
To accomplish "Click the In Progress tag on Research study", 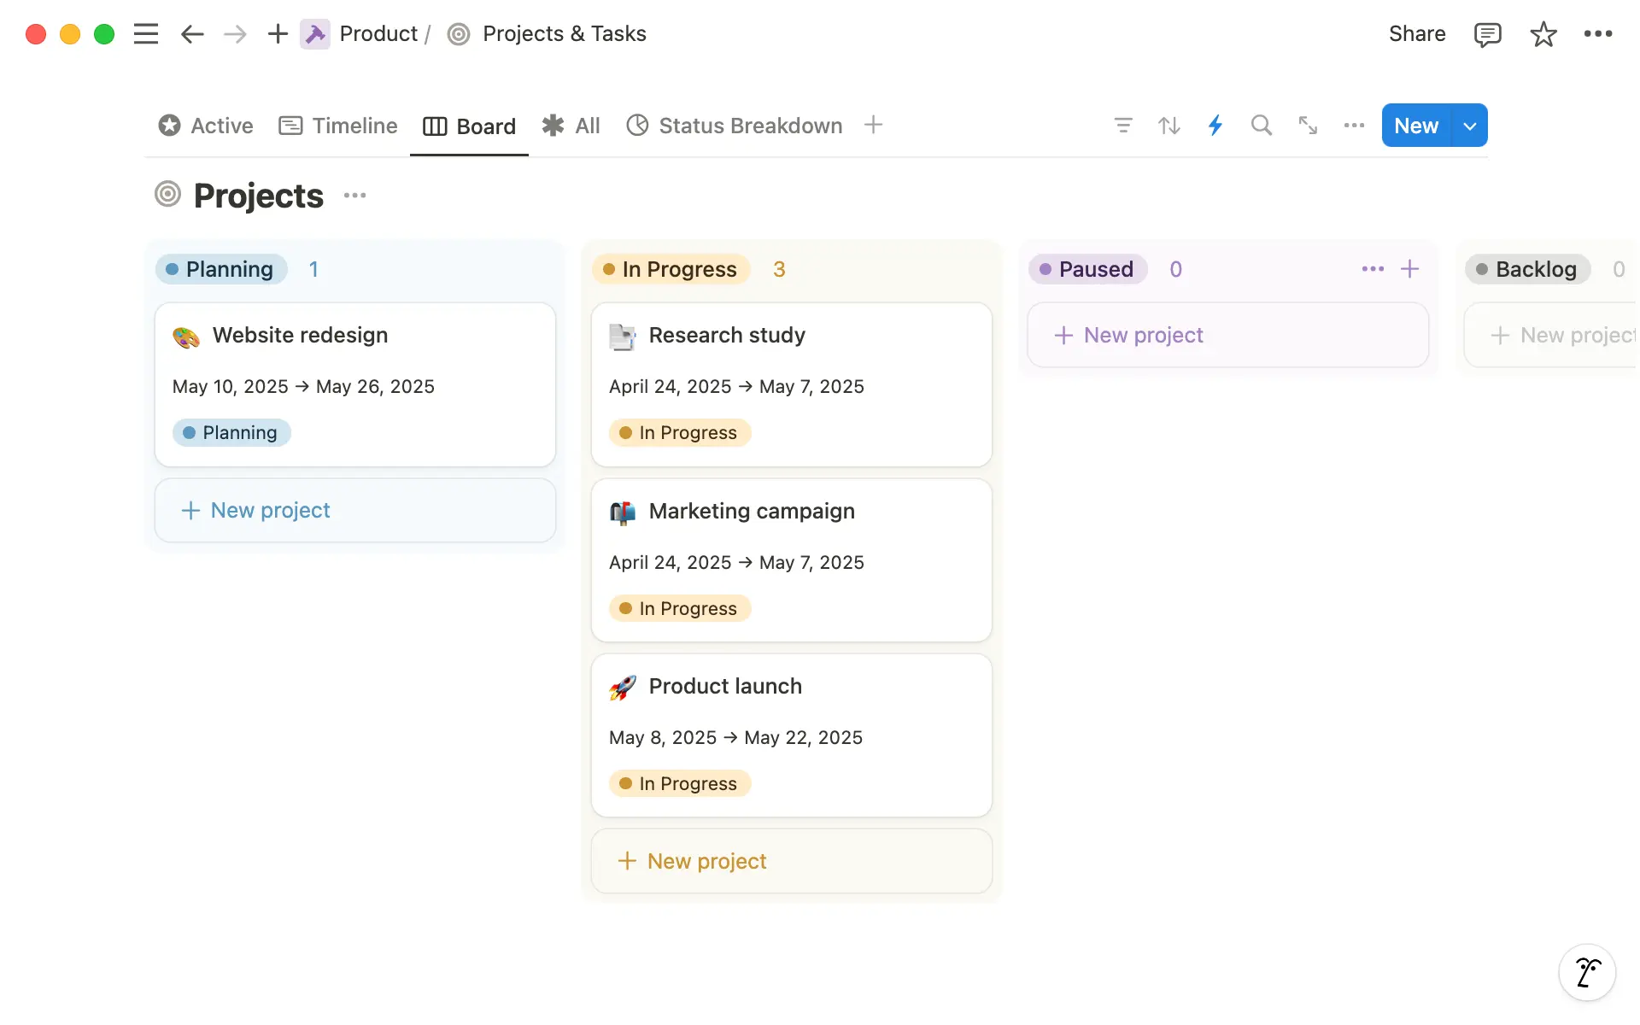I will pyautogui.click(x=679, y=432).
